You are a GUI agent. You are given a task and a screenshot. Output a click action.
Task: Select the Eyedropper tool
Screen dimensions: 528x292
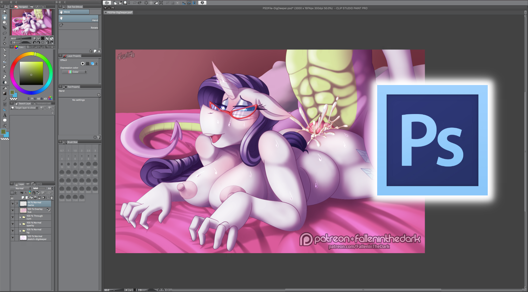pos(5,39)
